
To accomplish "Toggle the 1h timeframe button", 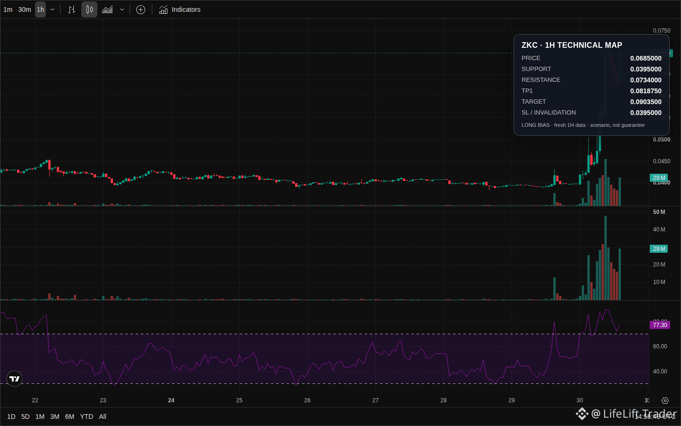I will coord(41,9).
